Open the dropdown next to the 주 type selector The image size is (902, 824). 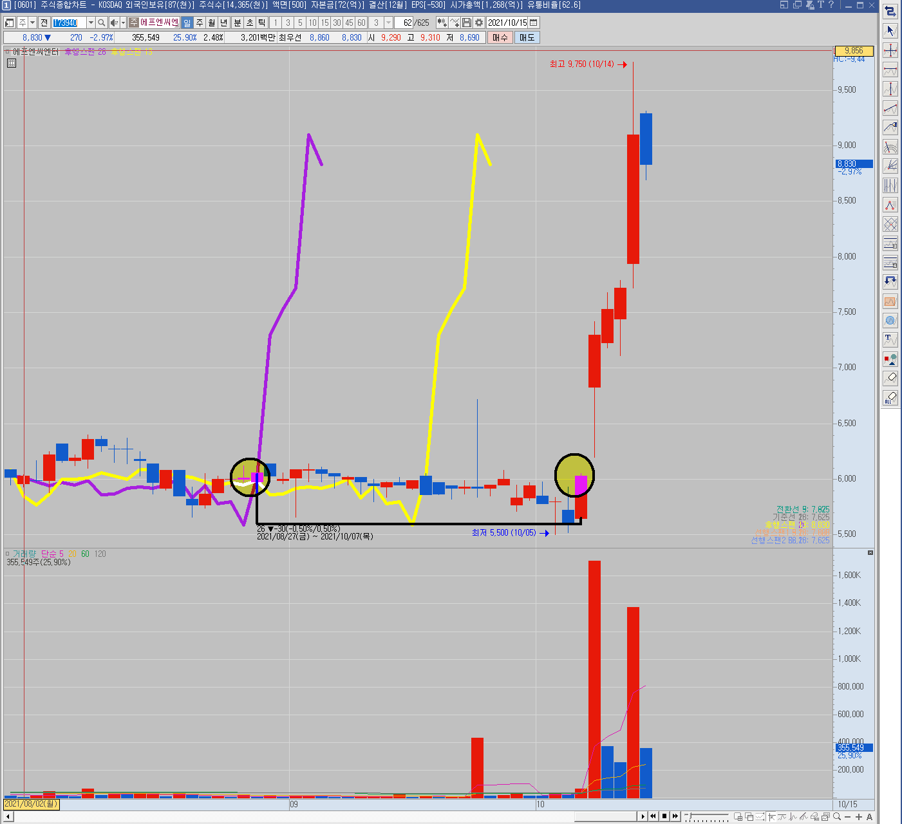[32, 23]
